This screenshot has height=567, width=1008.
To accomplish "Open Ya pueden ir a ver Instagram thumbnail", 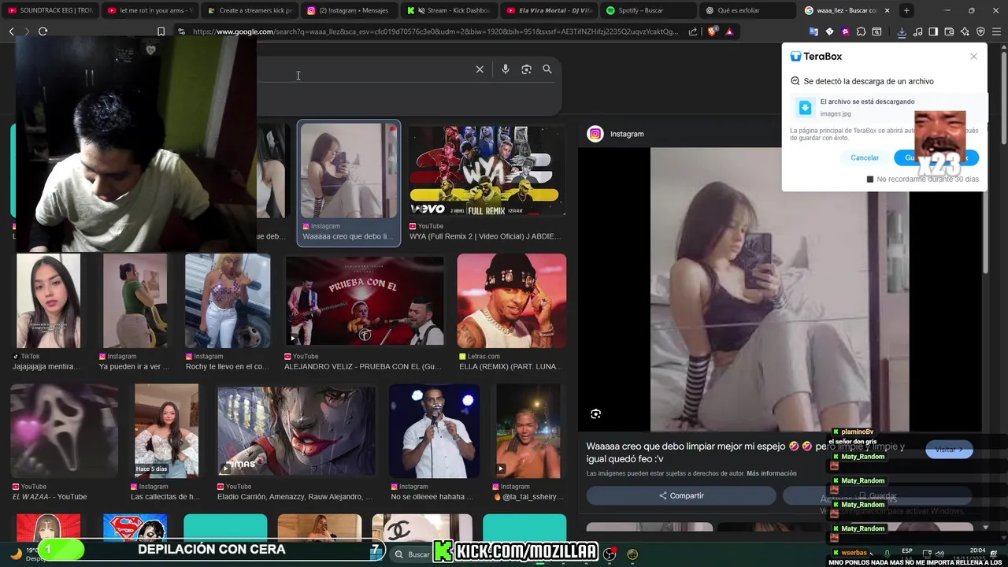I will (x=135, y=300).
